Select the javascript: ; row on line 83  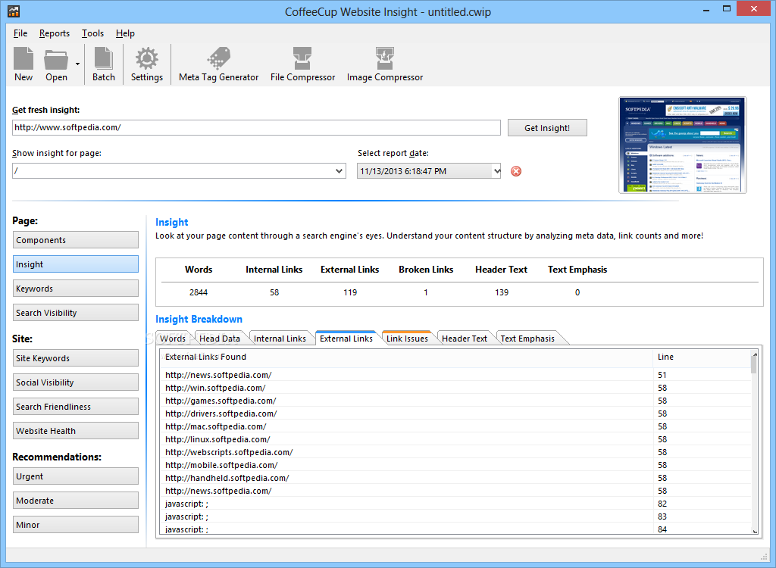click(455, 517)
